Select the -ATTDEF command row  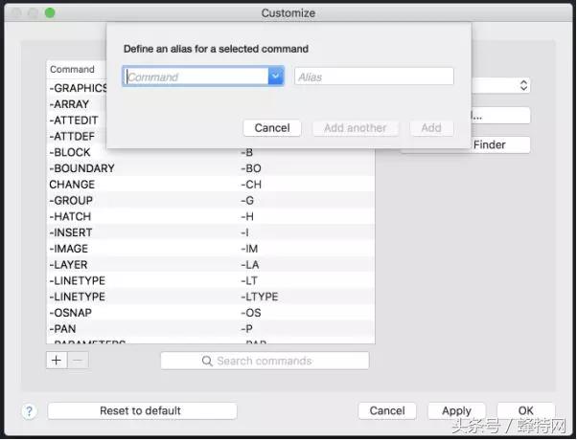click(77, 136)
